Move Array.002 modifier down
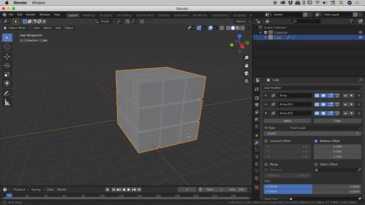The height and width of the screenshot is (205, 365). pos(351,113)
